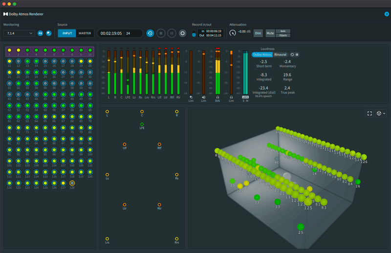Pause loudness measurement
Viewport: 391px width, 253px height.
297,54
